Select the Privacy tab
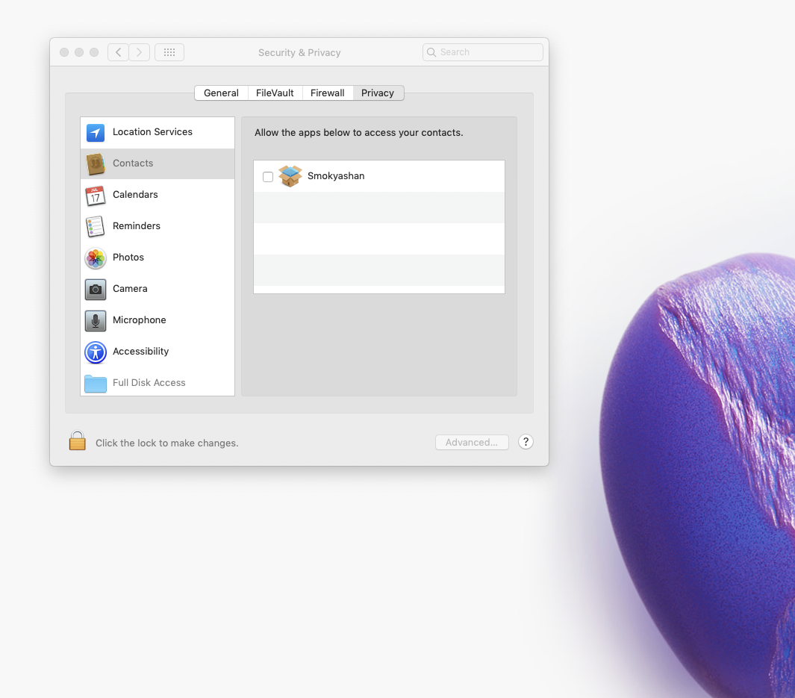The width and height of the screenshot is (795, 698). click(x=378, y=93)
